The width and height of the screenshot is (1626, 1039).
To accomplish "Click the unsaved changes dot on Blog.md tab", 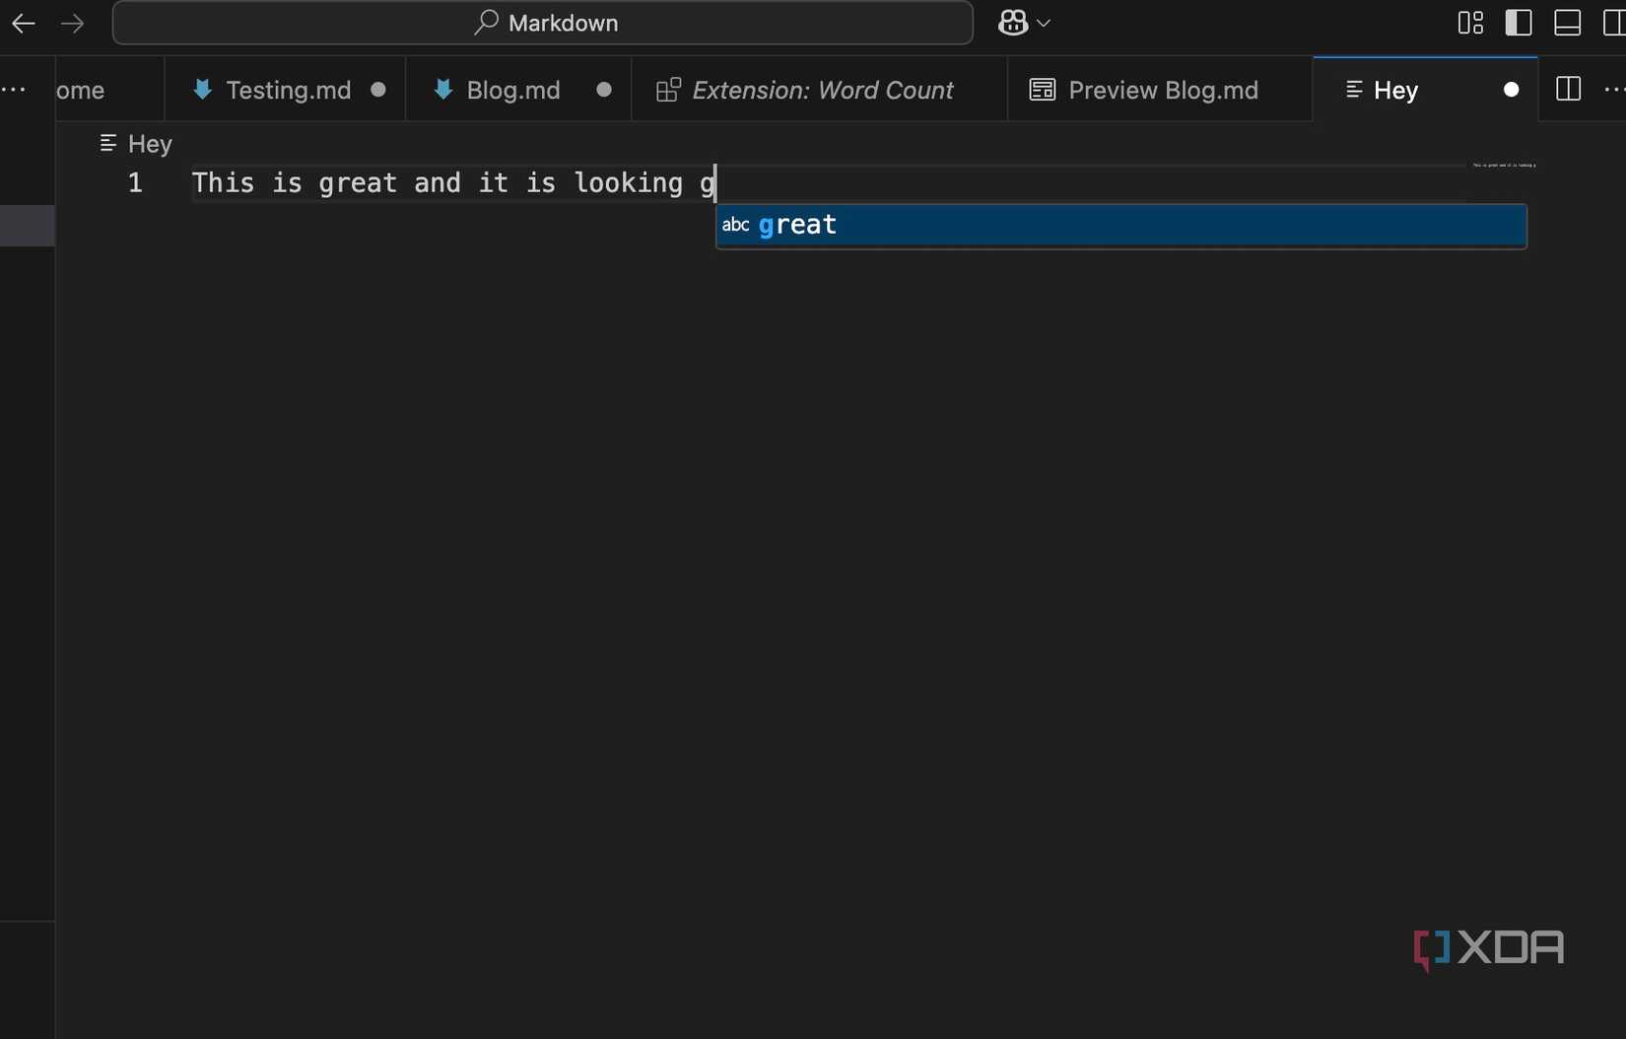I will point(603,89).
